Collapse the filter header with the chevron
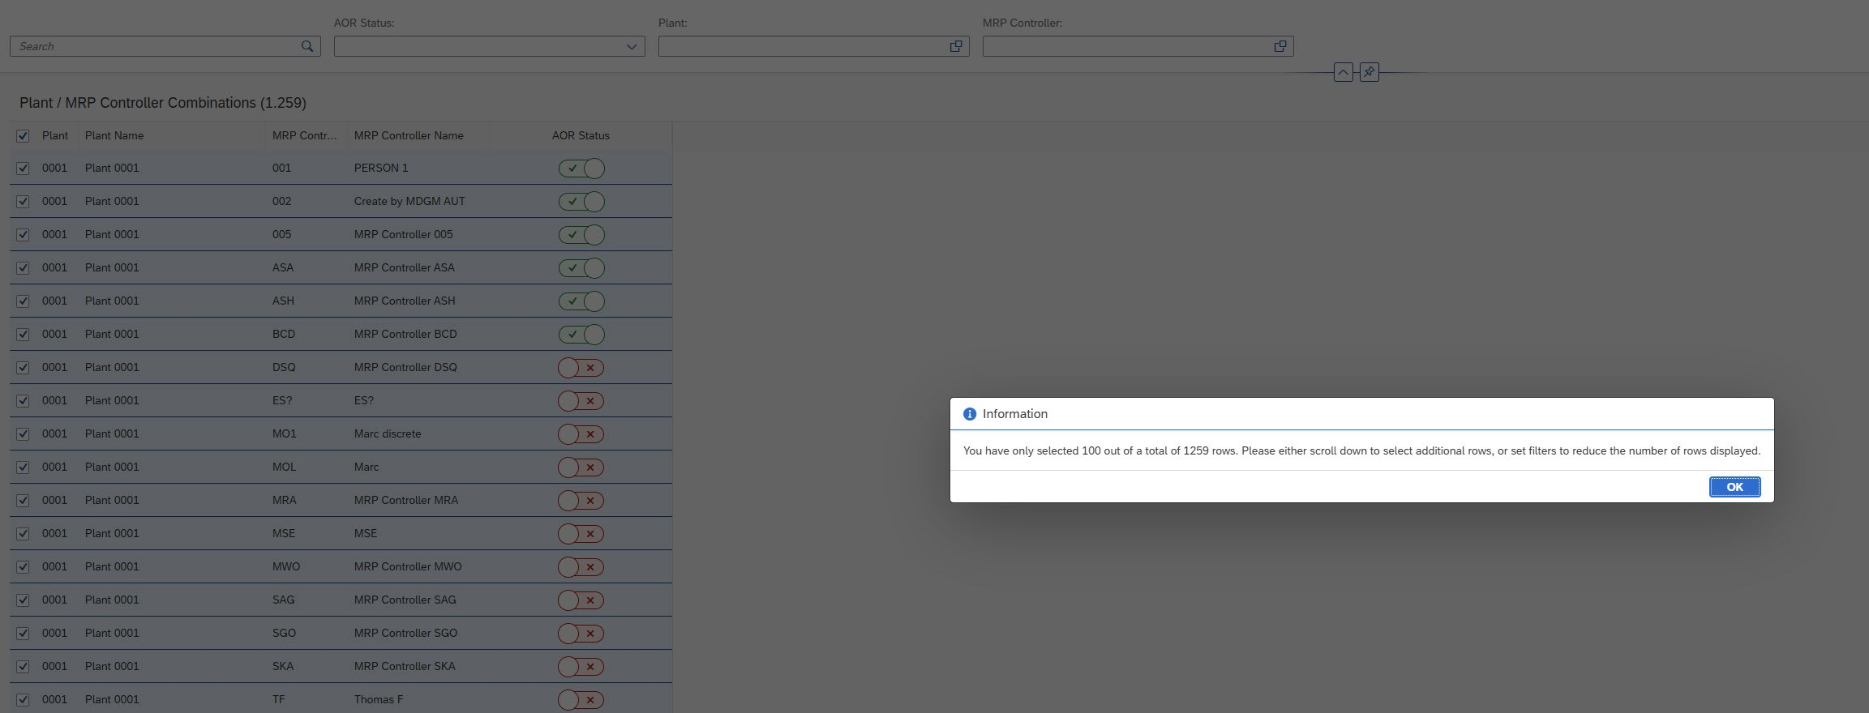Screen dimensions: 1869x713 [1343, 72]
